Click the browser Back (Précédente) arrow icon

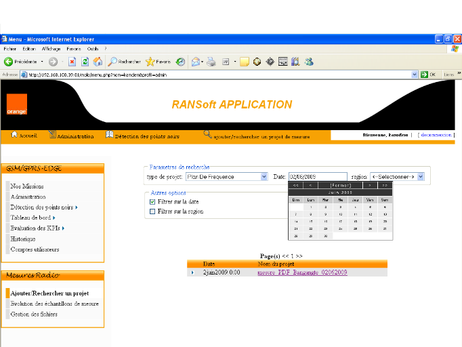(x=9, y=62)
